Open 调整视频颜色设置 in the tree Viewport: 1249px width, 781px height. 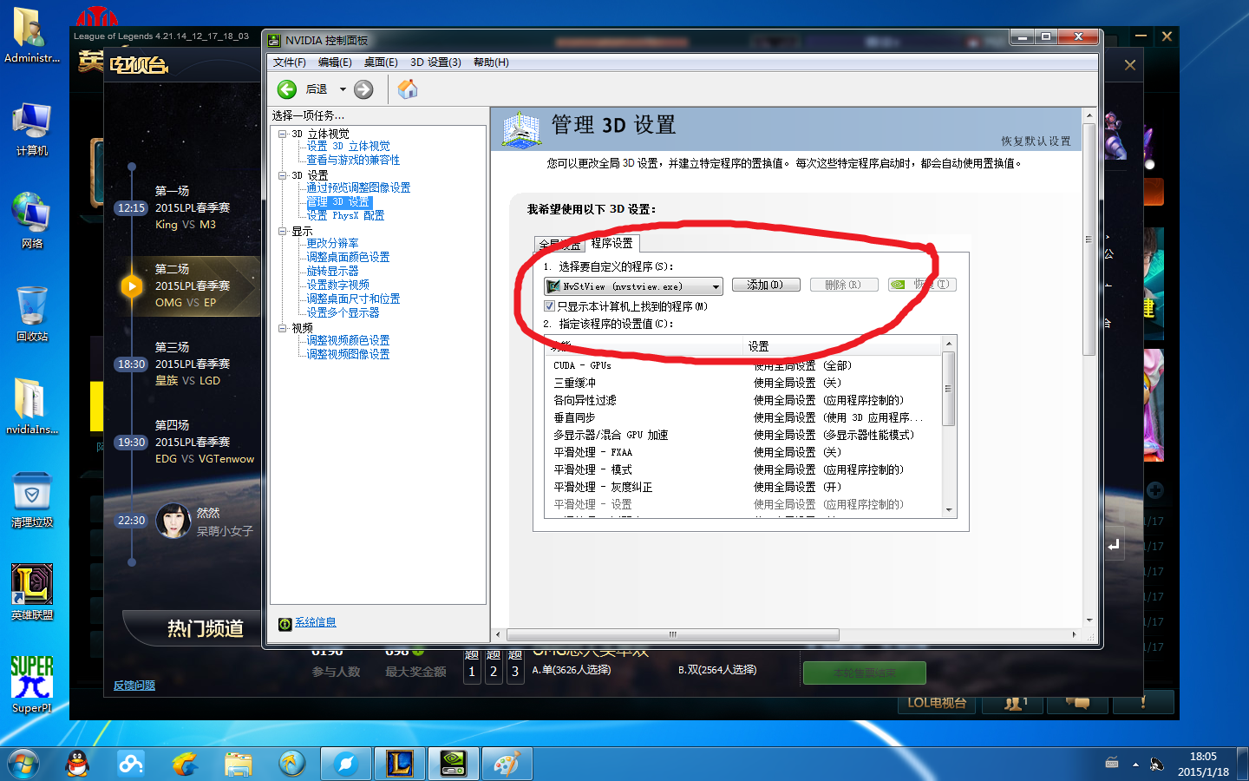[348, 340]
